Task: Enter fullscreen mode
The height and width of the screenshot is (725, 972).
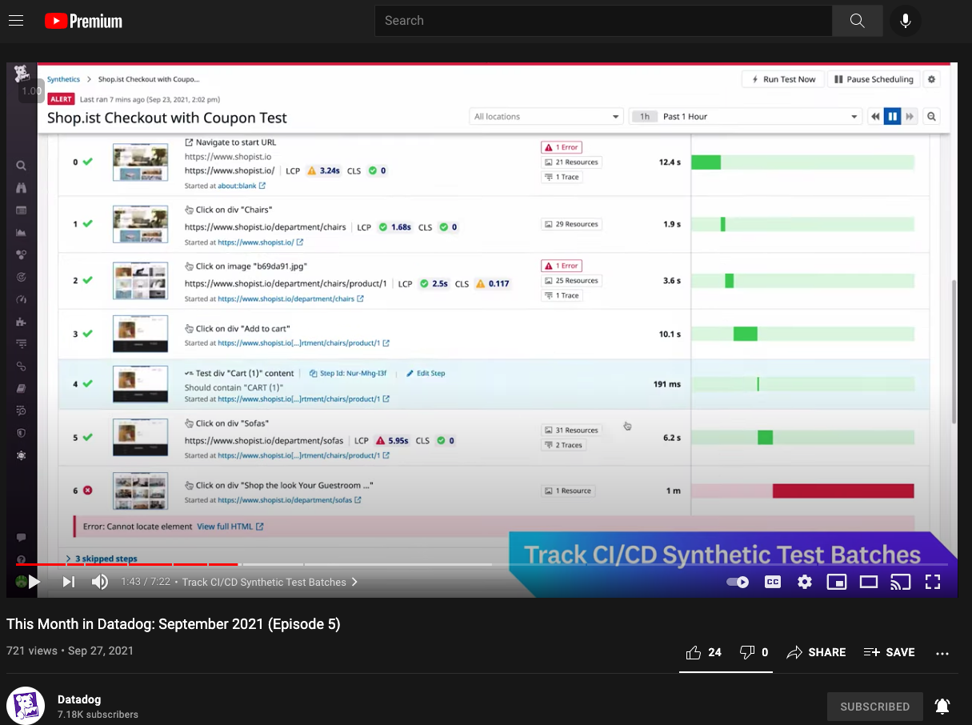Action: (x=933, y=582)
